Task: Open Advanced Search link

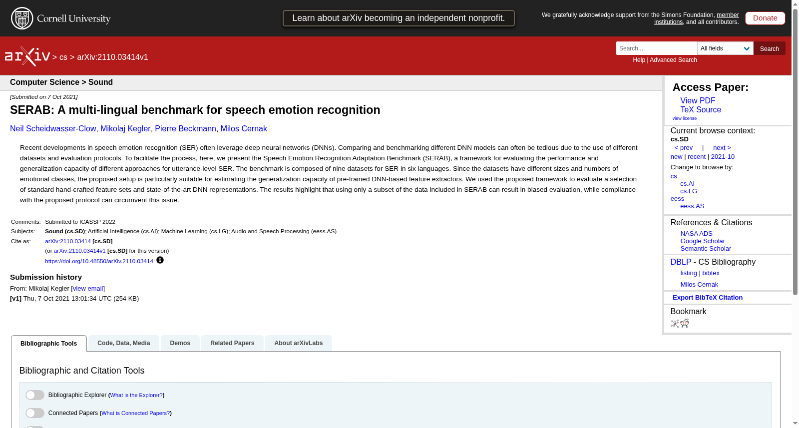Action: pos(673,60)
